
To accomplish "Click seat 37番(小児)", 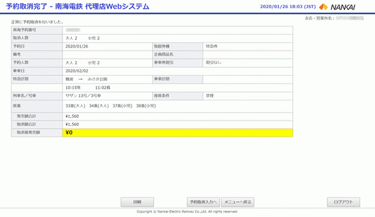I will (122, 106).
